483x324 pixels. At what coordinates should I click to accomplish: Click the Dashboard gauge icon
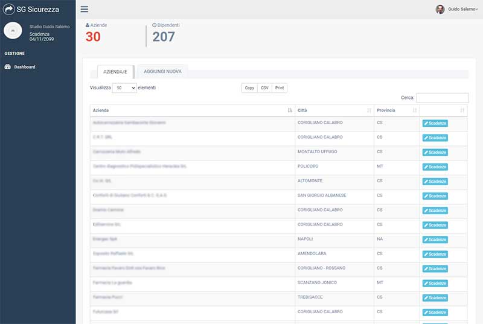(8, 67)
